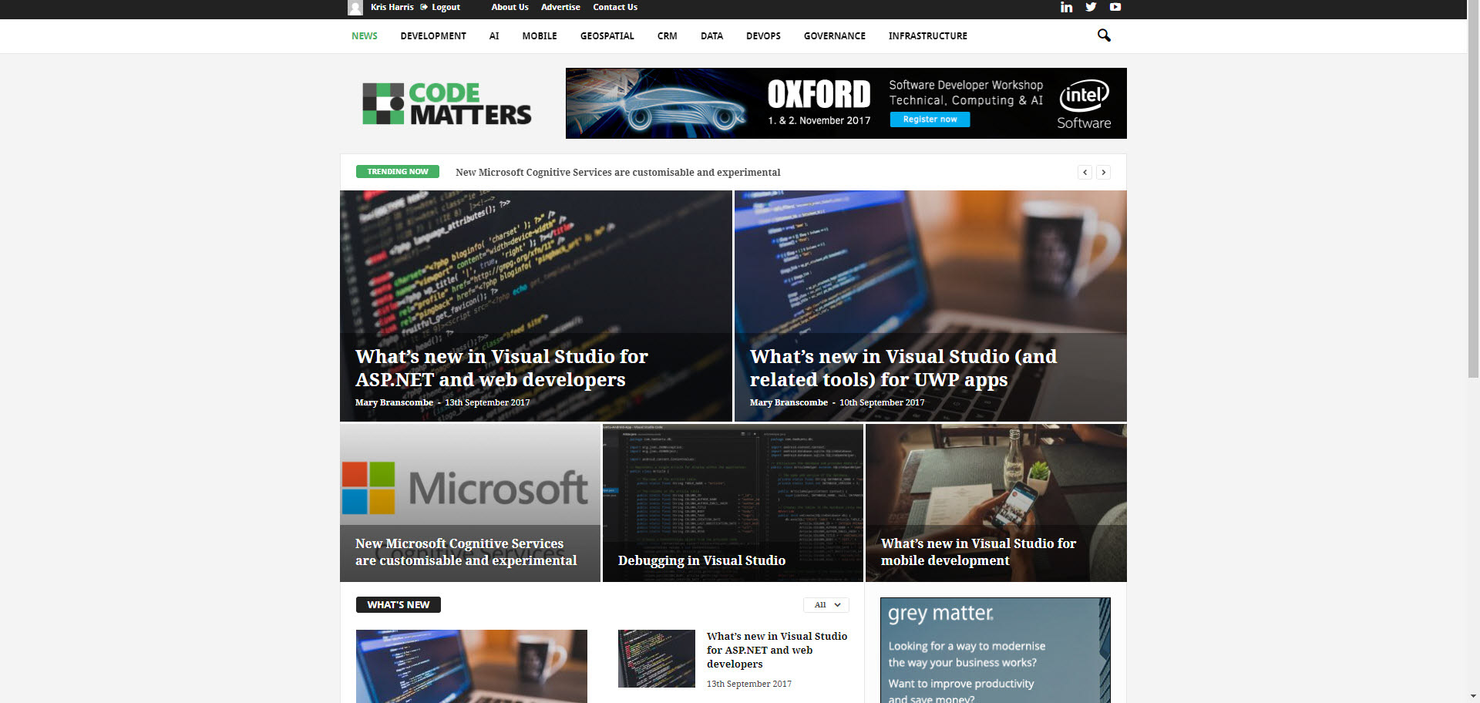Click Mary Branscombe on the UWP article
The height and width of the screenshot is (703, 1480).
click(x=789, y=402)
